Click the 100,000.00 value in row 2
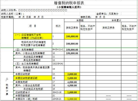This screenshot has width=138, height=101. (x=72, y=44)
